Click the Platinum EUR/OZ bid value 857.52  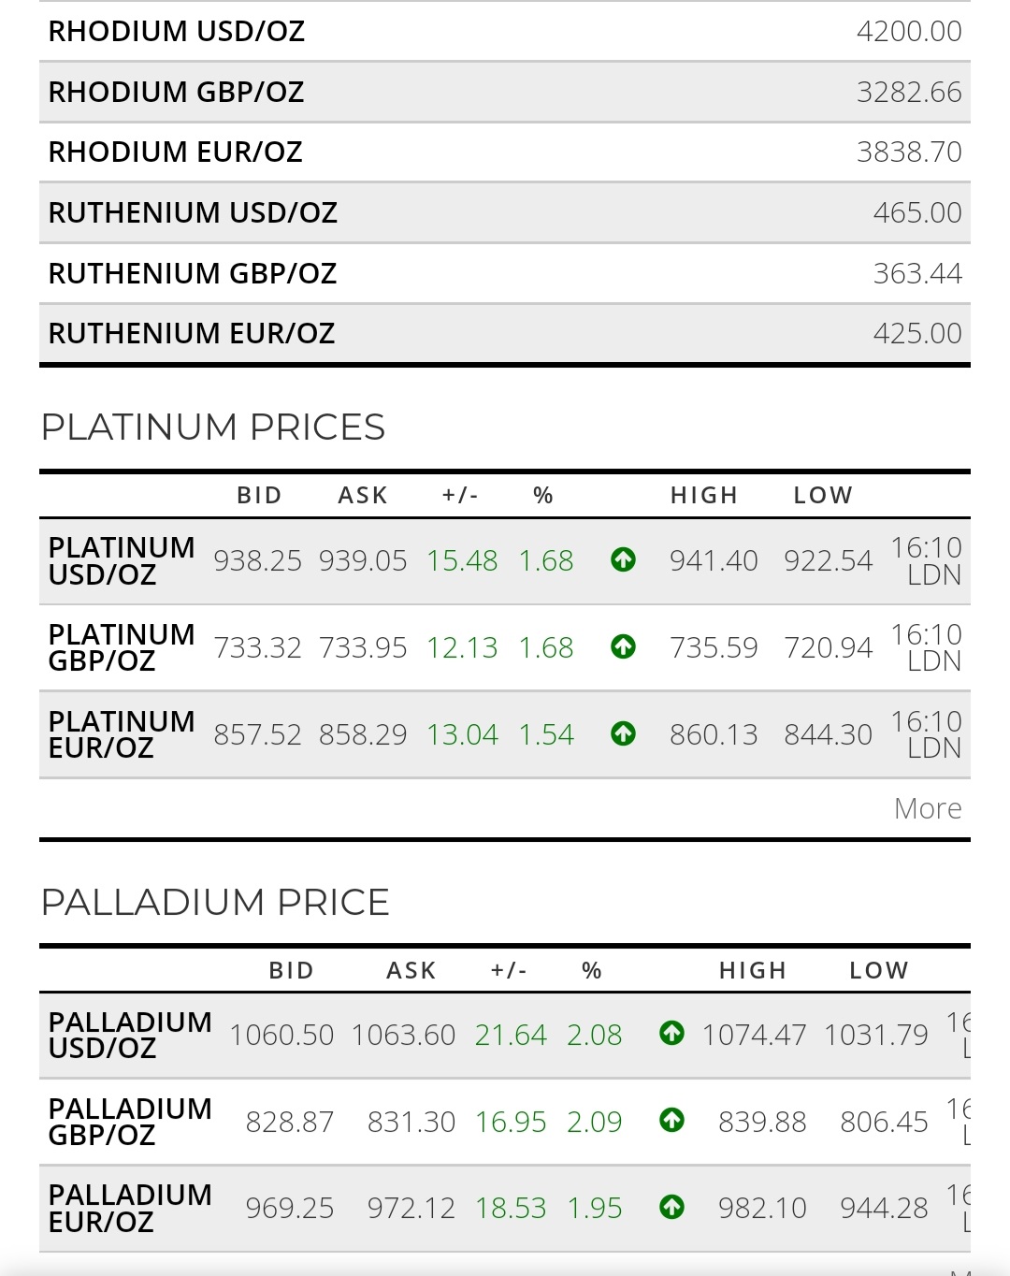[x=257, y=734]
